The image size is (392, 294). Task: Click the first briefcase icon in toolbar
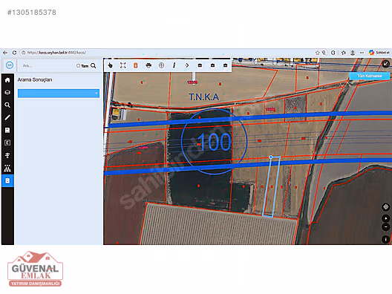point(200,65)
